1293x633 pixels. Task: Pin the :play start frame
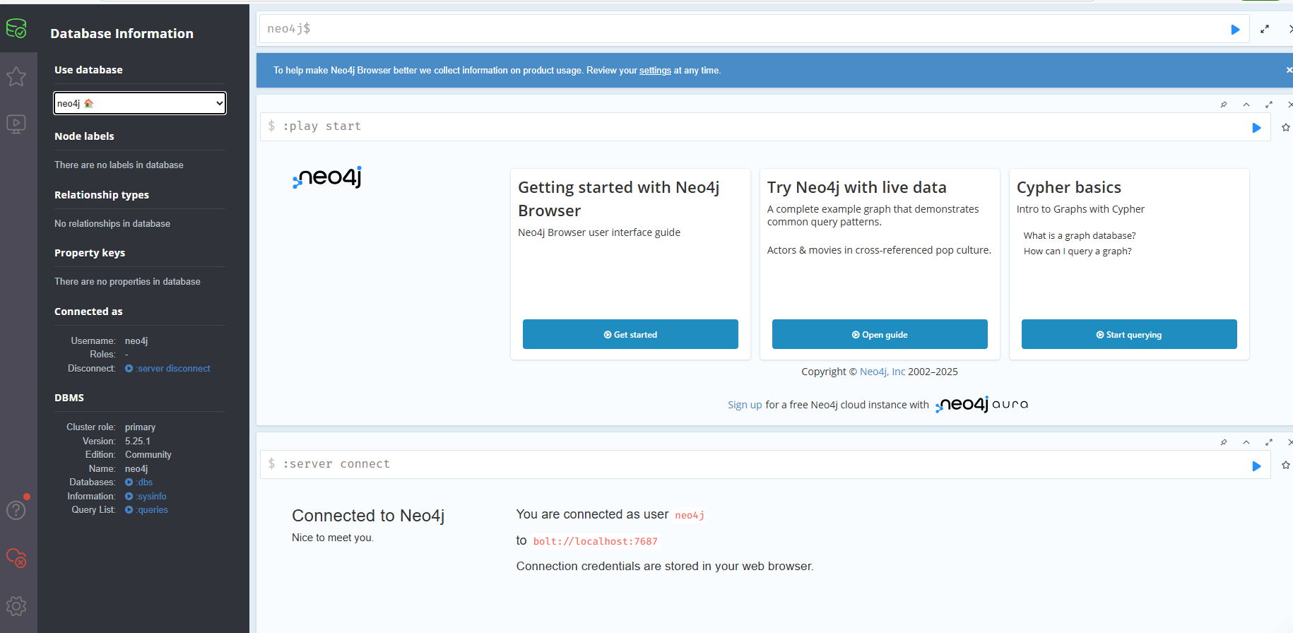tap(1224, 105)
